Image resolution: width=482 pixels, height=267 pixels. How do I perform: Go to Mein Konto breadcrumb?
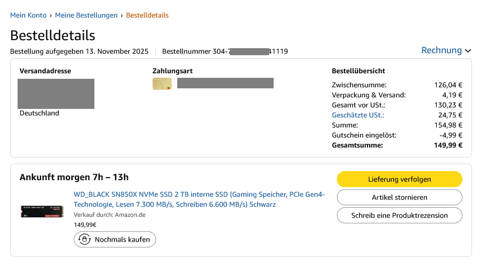coord(28,15)
